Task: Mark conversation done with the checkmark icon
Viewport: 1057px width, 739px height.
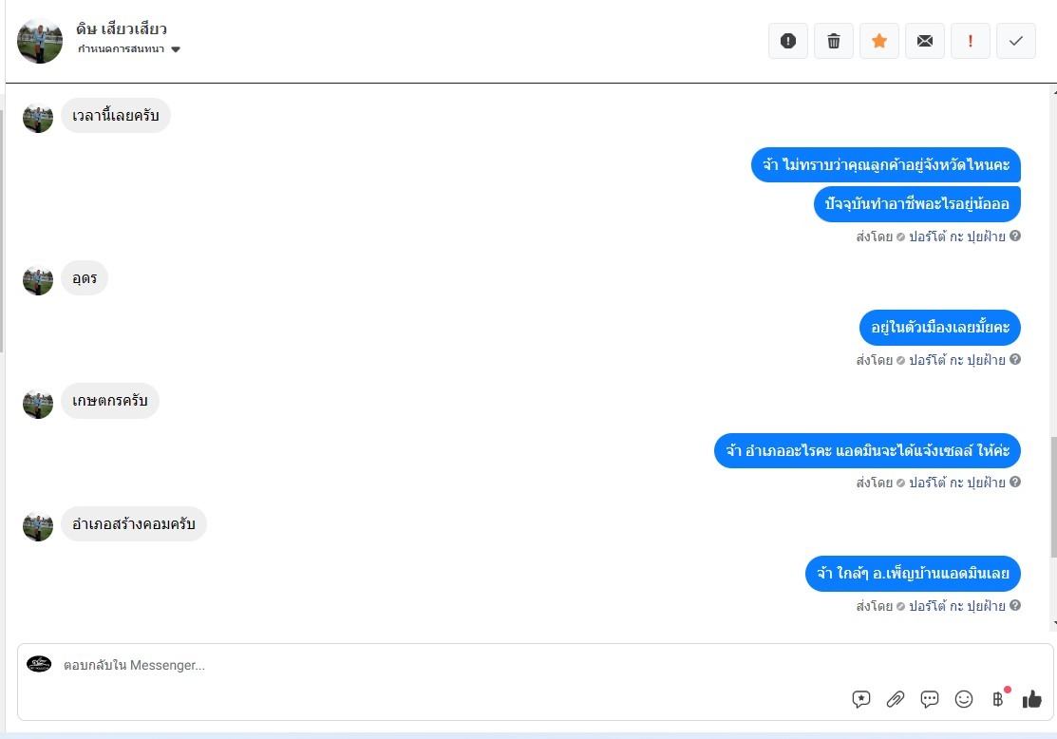Action: pos(1016,41)
